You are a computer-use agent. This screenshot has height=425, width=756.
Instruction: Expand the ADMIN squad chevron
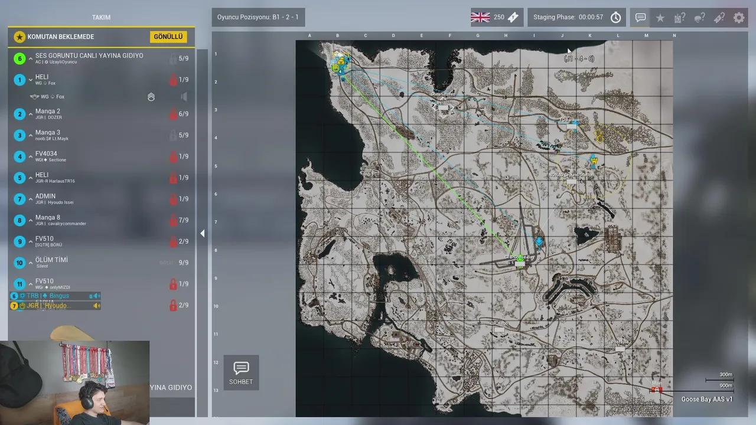pyautogui.click(x=30, y=199)
